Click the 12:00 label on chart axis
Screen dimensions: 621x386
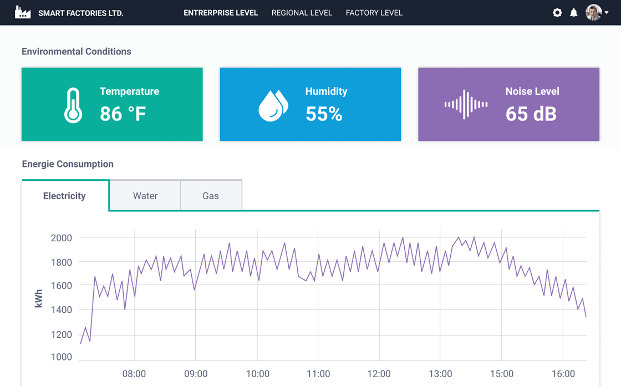point(379,374)
